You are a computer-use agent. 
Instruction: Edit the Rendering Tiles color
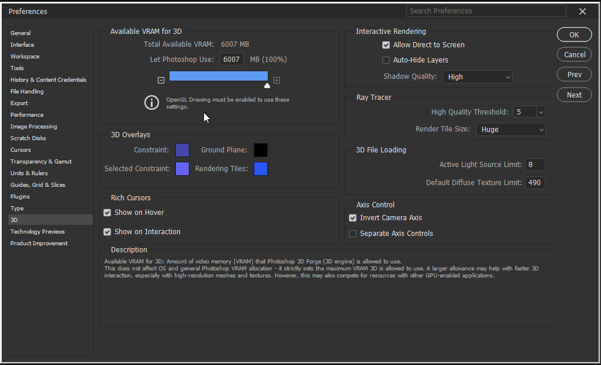(x=261, y=169)
